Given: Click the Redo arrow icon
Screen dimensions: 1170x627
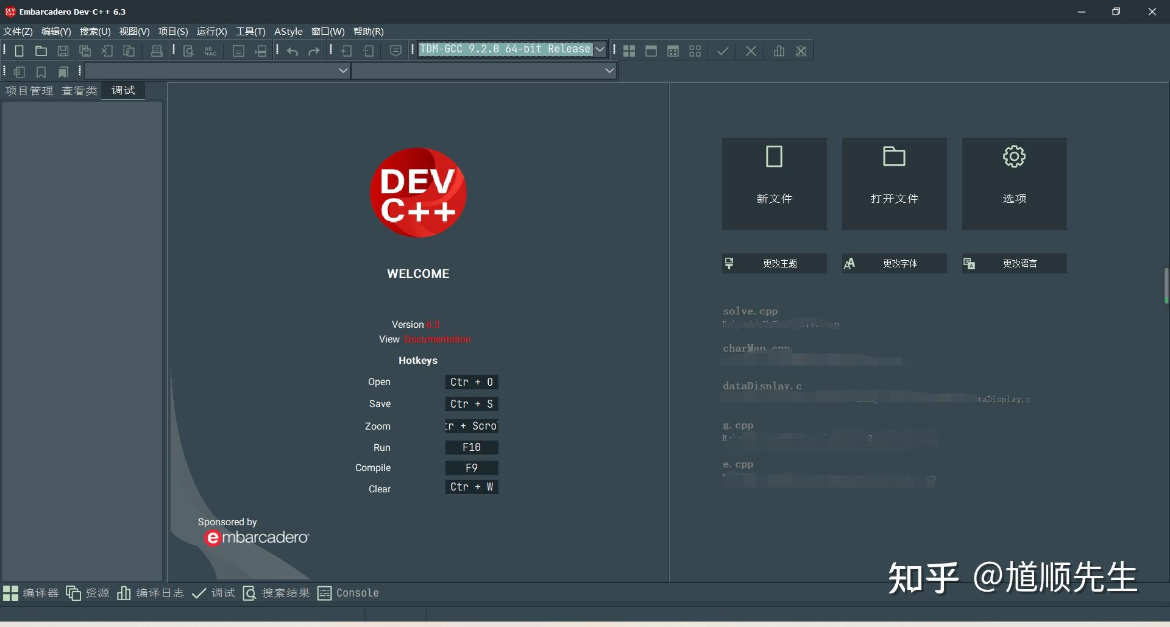Looking at the screenshot, I should (x=314, y=51).
